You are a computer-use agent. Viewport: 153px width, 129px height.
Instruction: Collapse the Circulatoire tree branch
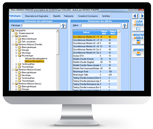click(x=13, y=36)
